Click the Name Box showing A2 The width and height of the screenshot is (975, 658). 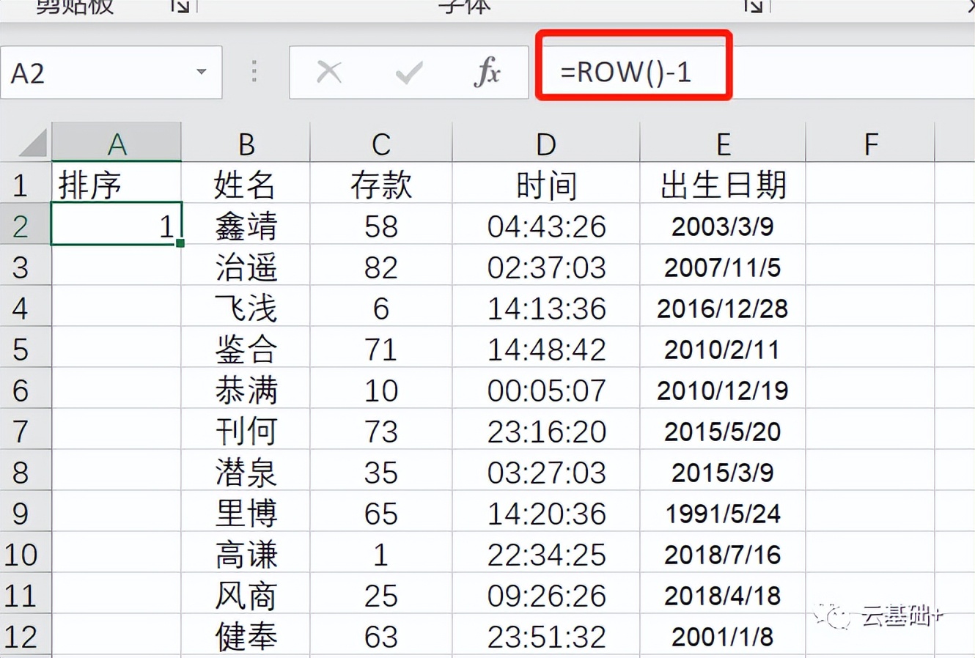(103, 72)
